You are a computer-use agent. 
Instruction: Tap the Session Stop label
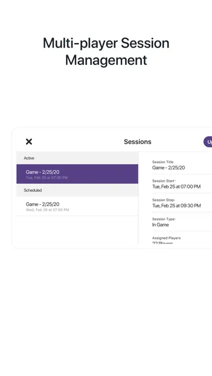163,200
